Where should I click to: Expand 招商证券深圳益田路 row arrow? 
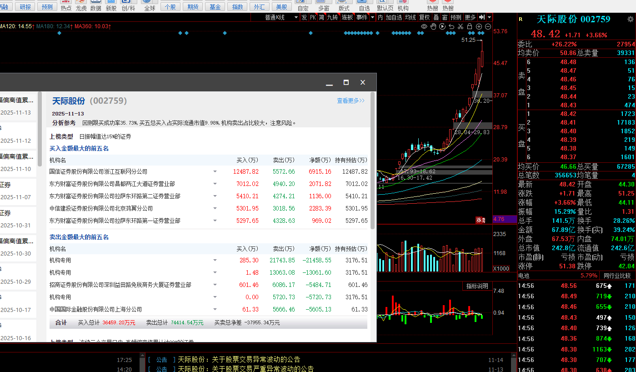tap(215, 285)
